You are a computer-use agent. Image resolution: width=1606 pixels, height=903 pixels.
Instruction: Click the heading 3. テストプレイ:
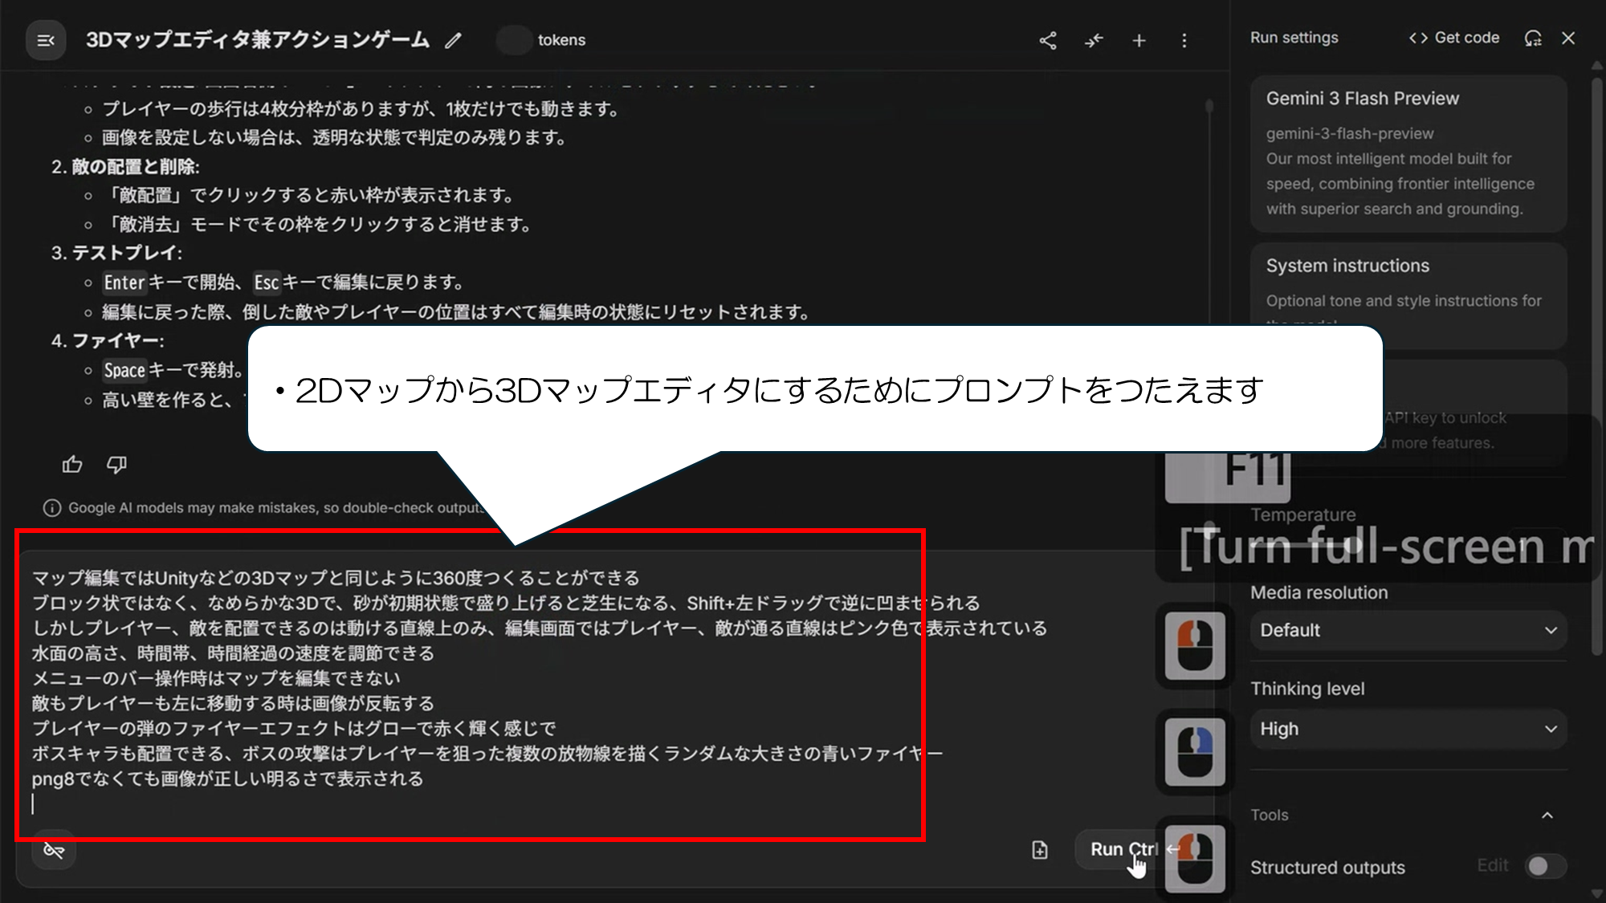[116, 254]
